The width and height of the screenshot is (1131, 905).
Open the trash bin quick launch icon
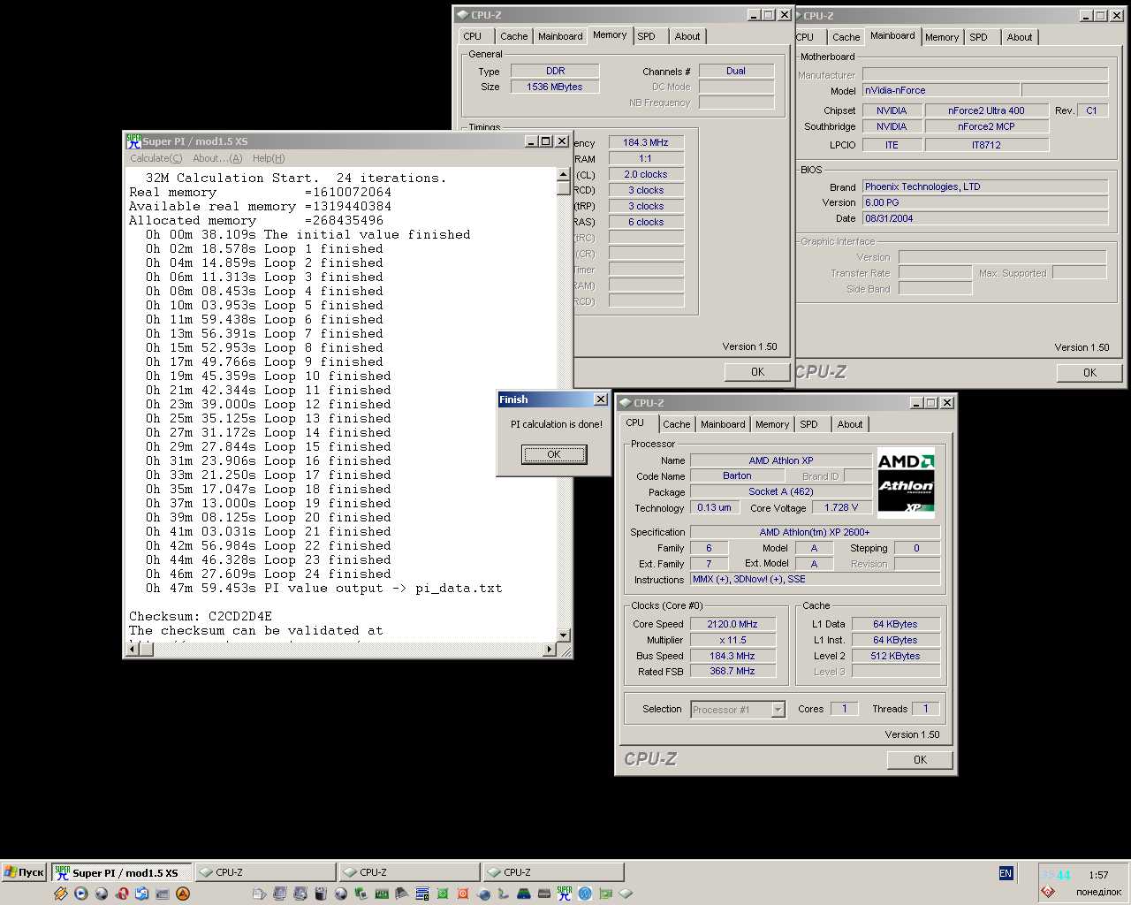click(x=321, y=894)
